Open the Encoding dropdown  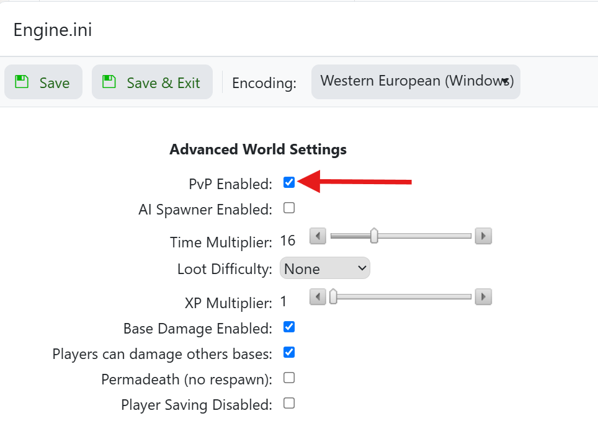(416, 81)
